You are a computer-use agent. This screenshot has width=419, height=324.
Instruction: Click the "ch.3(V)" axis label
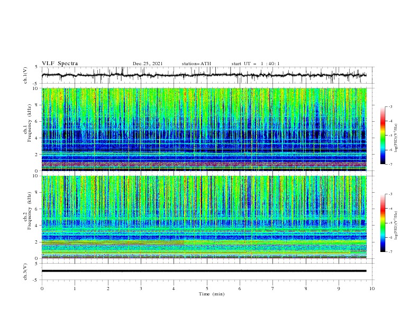click(25, 272)
